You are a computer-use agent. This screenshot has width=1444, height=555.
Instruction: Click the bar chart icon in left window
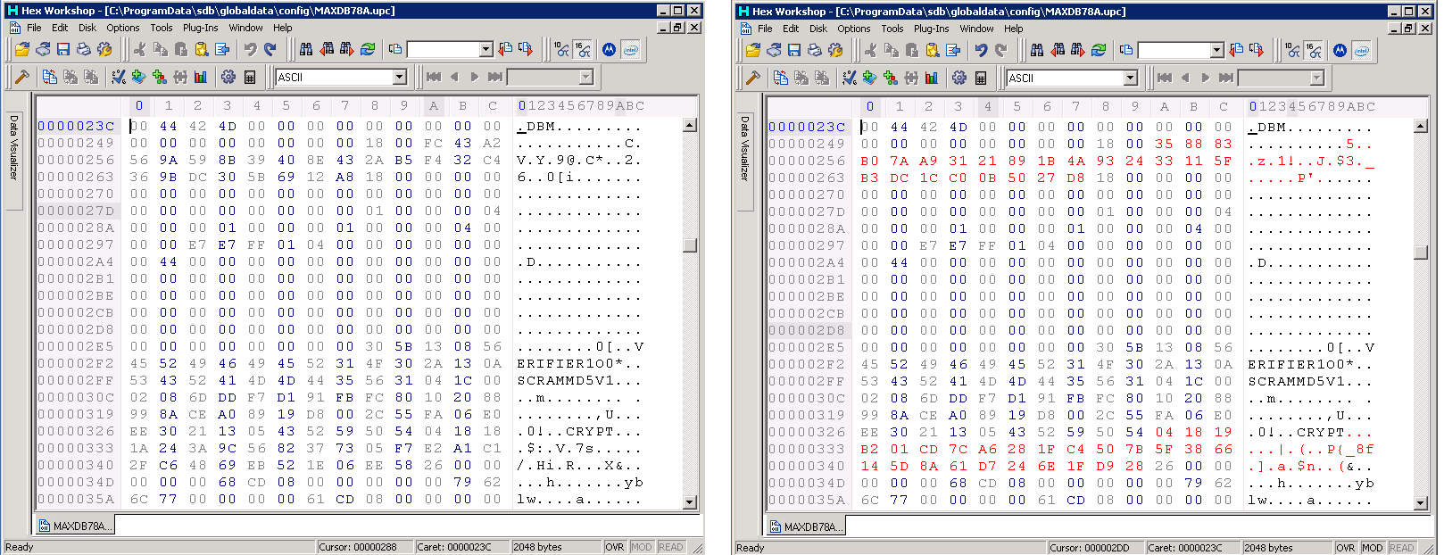tap(201, 77)
